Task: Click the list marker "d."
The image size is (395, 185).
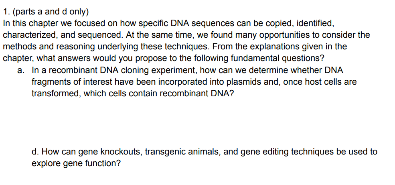Action: [x=35, y=152]
